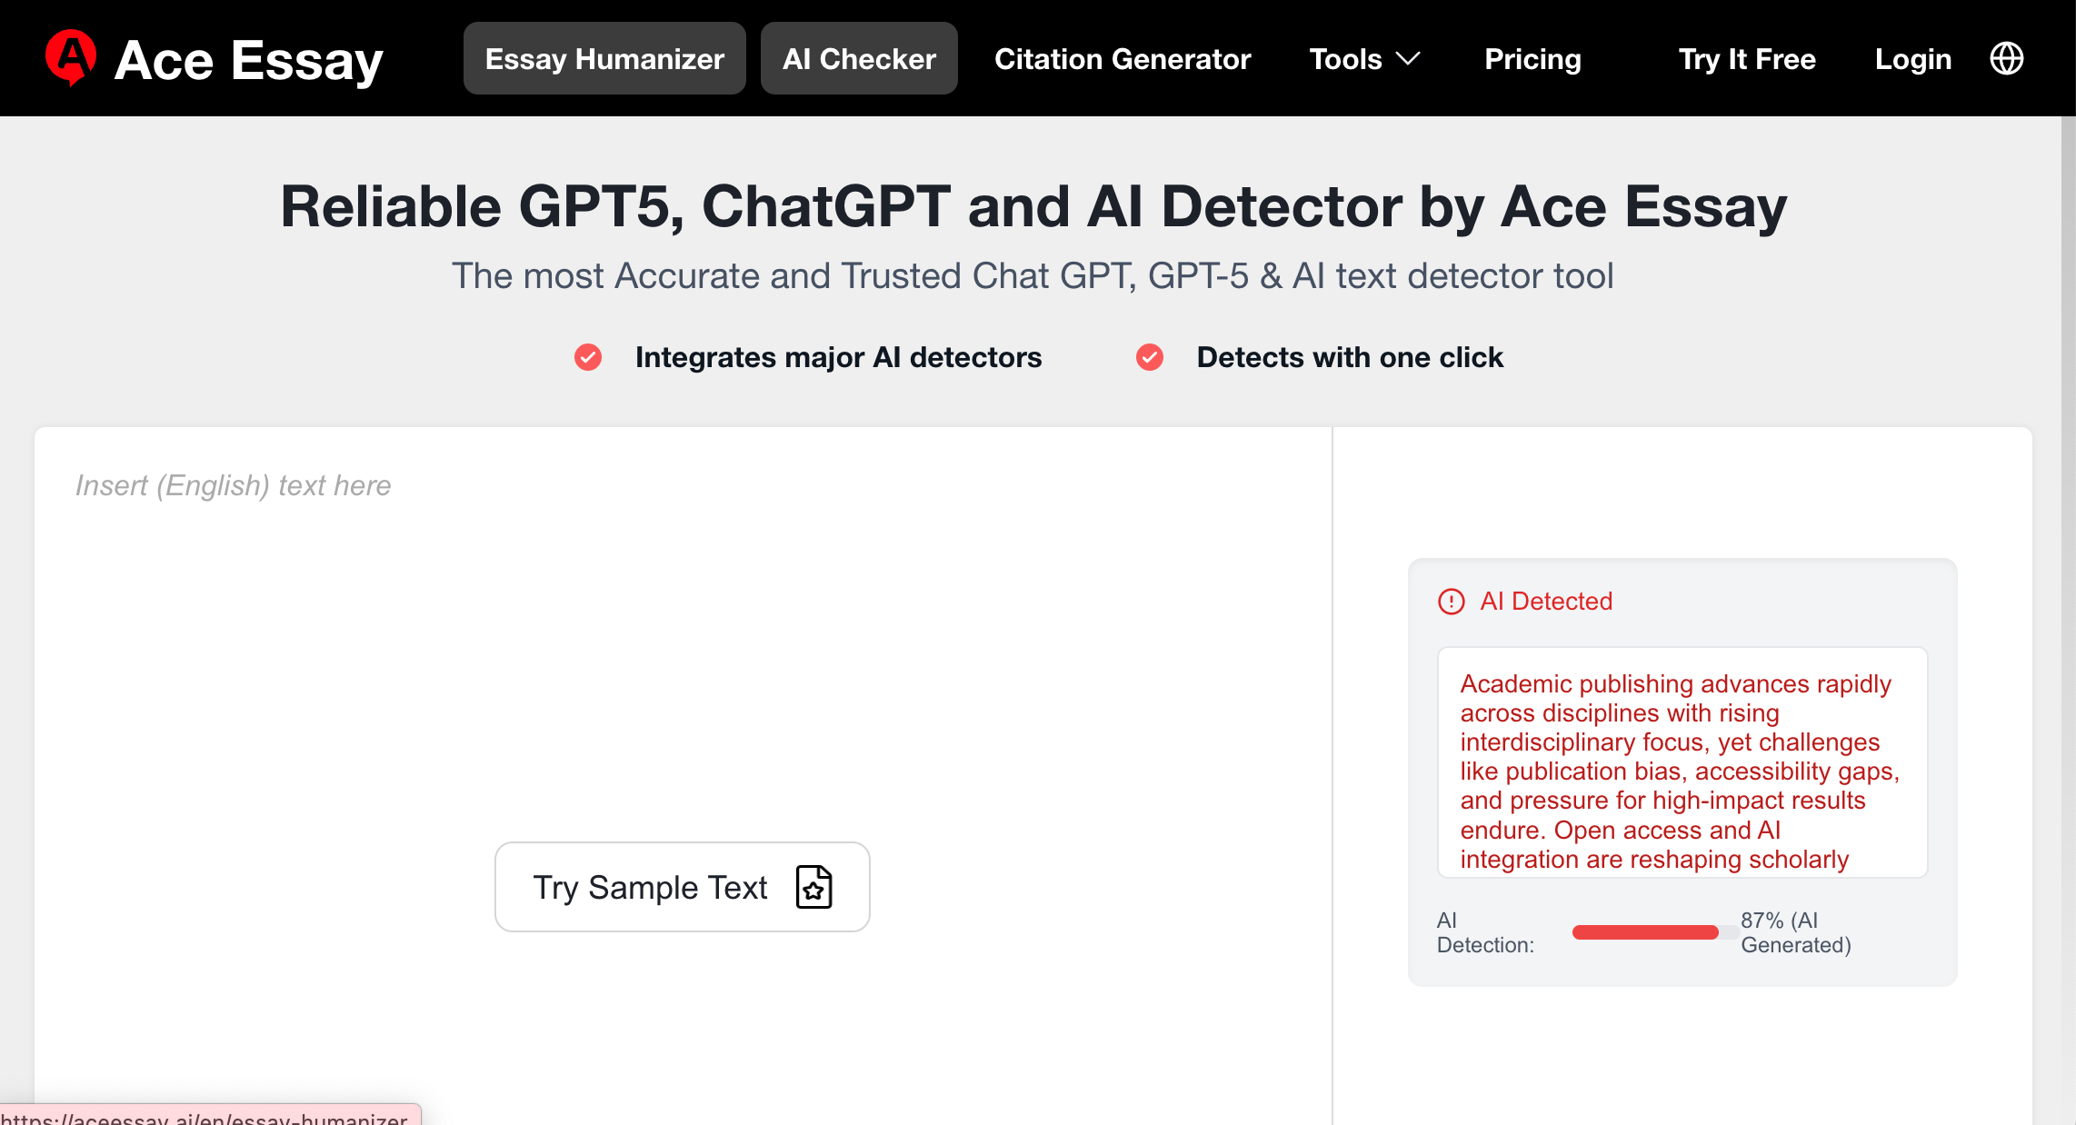2076x1125 pixels.
Task: Select the AI Checker tab
Action: [859, 59]
